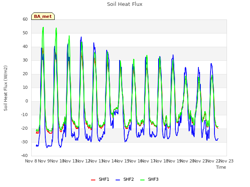This screenshot has height=187, width=250.
Task: Click the 20 y-axis tick label
Action: (25, 74)
